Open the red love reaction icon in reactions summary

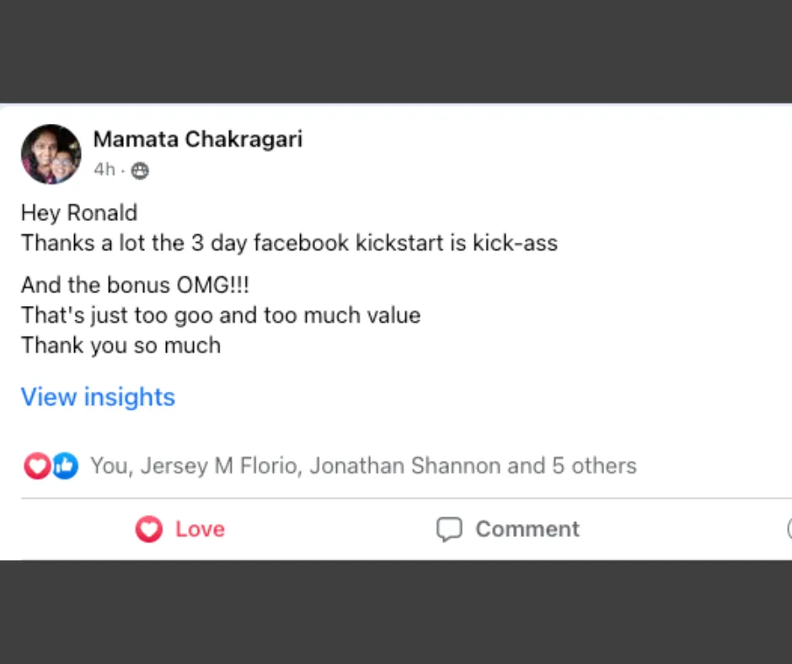(x=37, y=465)
